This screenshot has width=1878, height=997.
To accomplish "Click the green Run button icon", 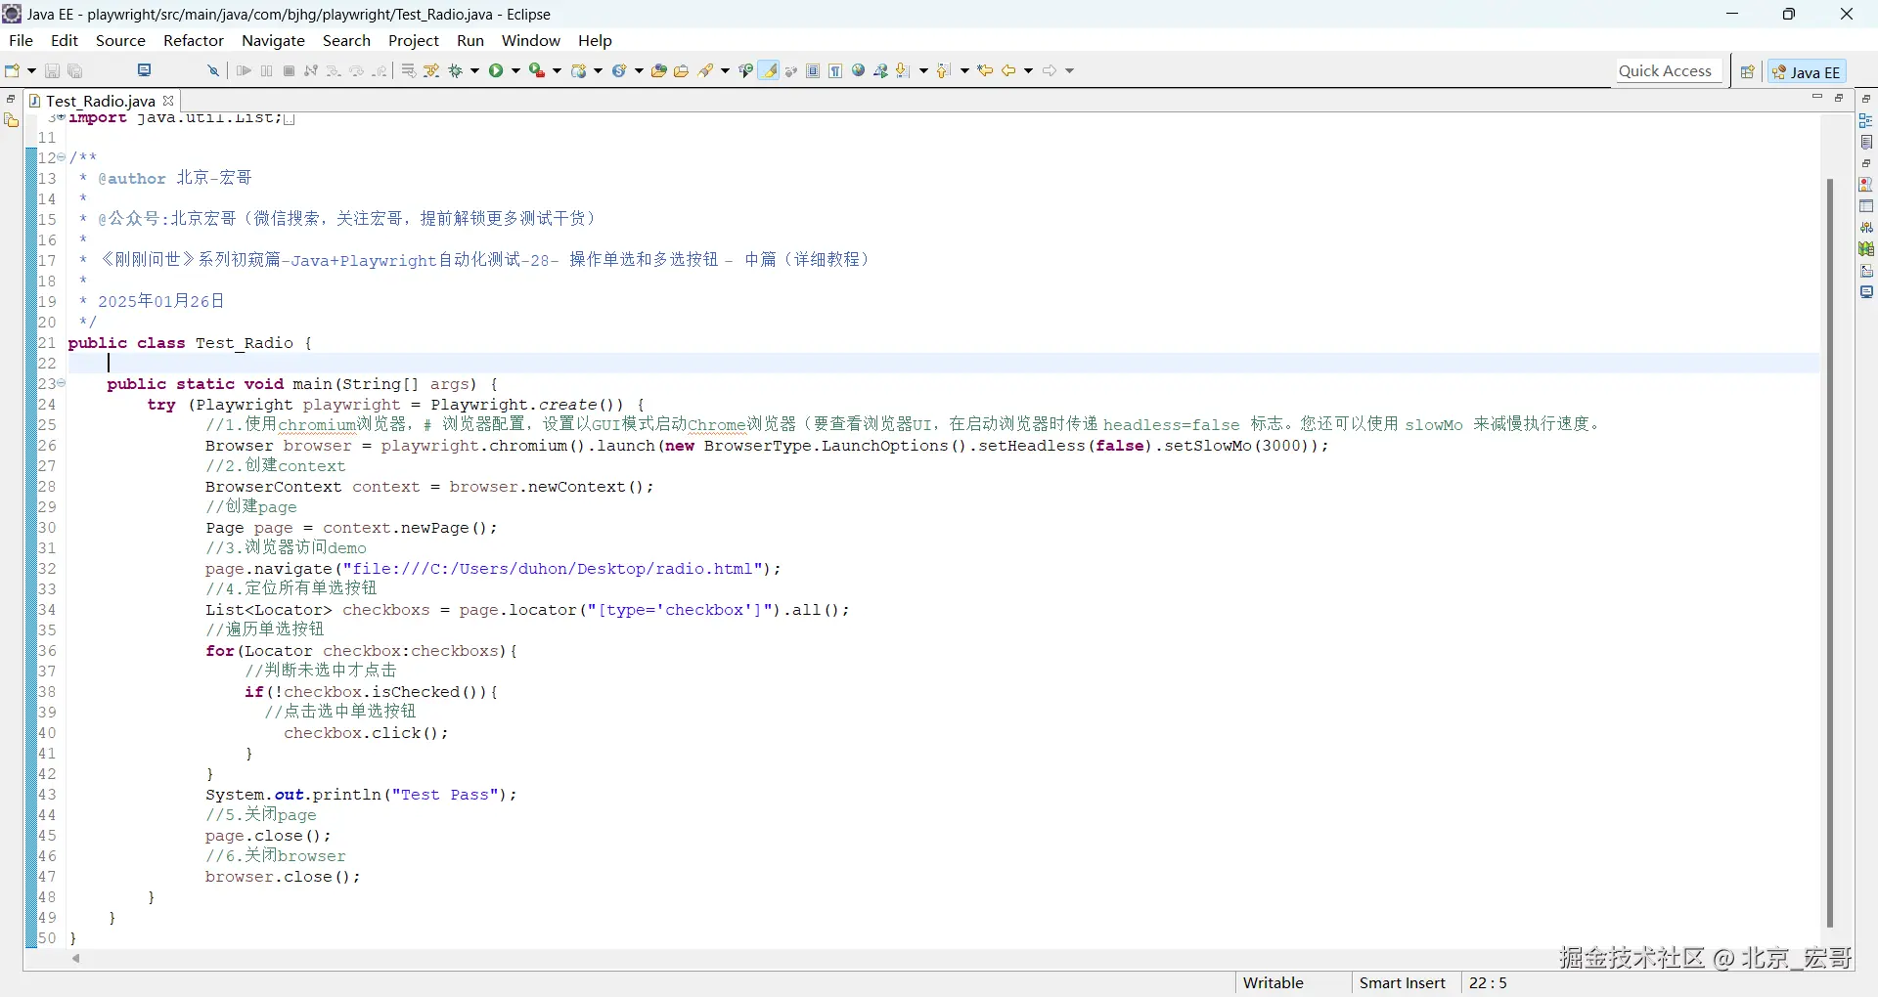I will coord(496,70).
